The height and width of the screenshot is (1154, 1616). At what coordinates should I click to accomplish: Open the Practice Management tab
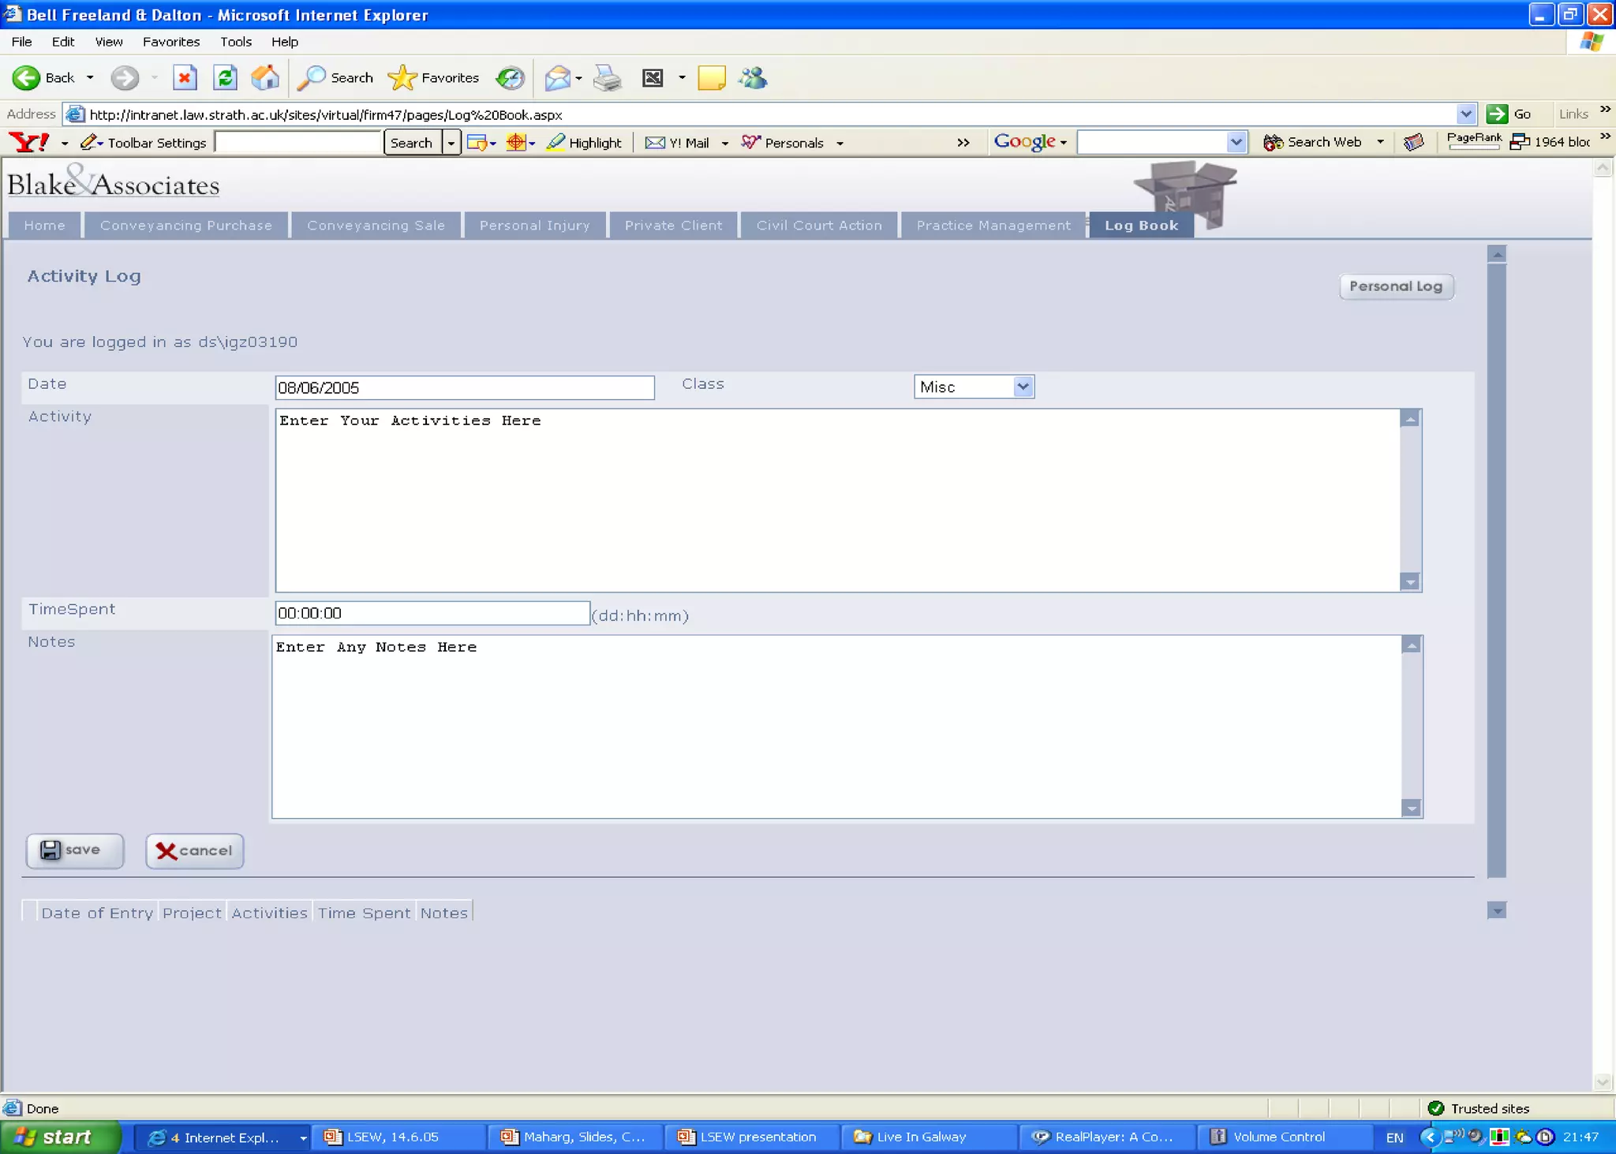993,226
